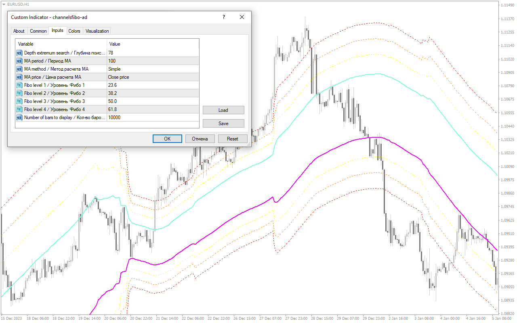The width and height of the screenshot is (517, 323).
Task: Select the Fibo level 1 / Уровень Фибо 1 label
Action: [55, 85]
